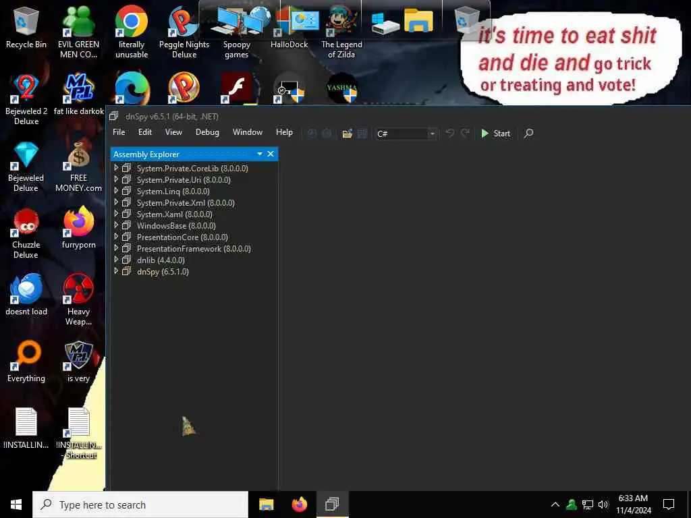Viewport: 691px width, 518px height.
Task: Show hidden system tray icons
Action: click(x=555, y=505)
